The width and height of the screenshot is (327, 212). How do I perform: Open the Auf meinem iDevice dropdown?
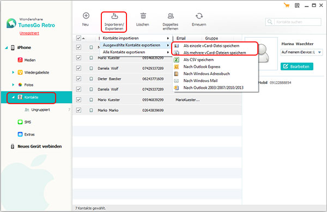click(301, 52)
